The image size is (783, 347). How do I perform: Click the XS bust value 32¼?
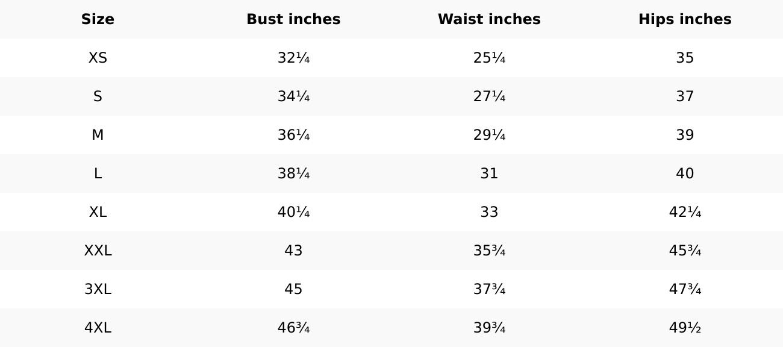click(x=293, y=58)
